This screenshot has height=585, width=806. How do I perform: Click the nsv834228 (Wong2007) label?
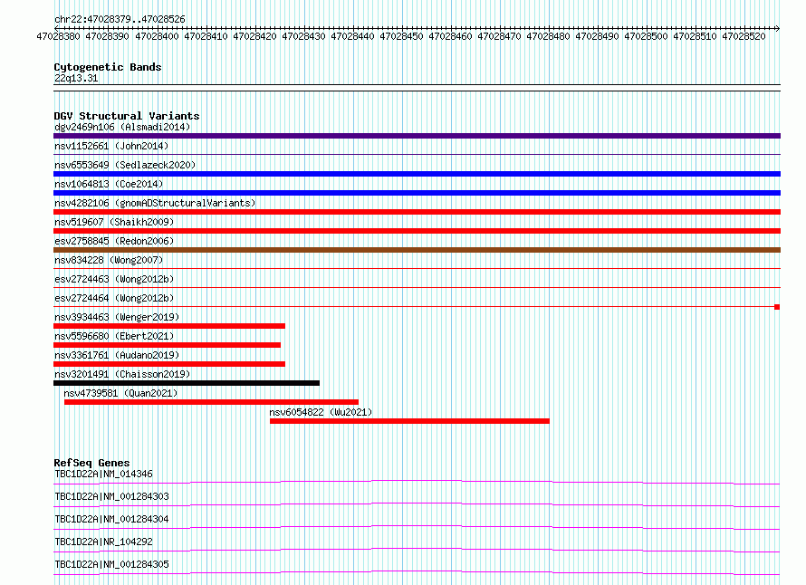109,260
